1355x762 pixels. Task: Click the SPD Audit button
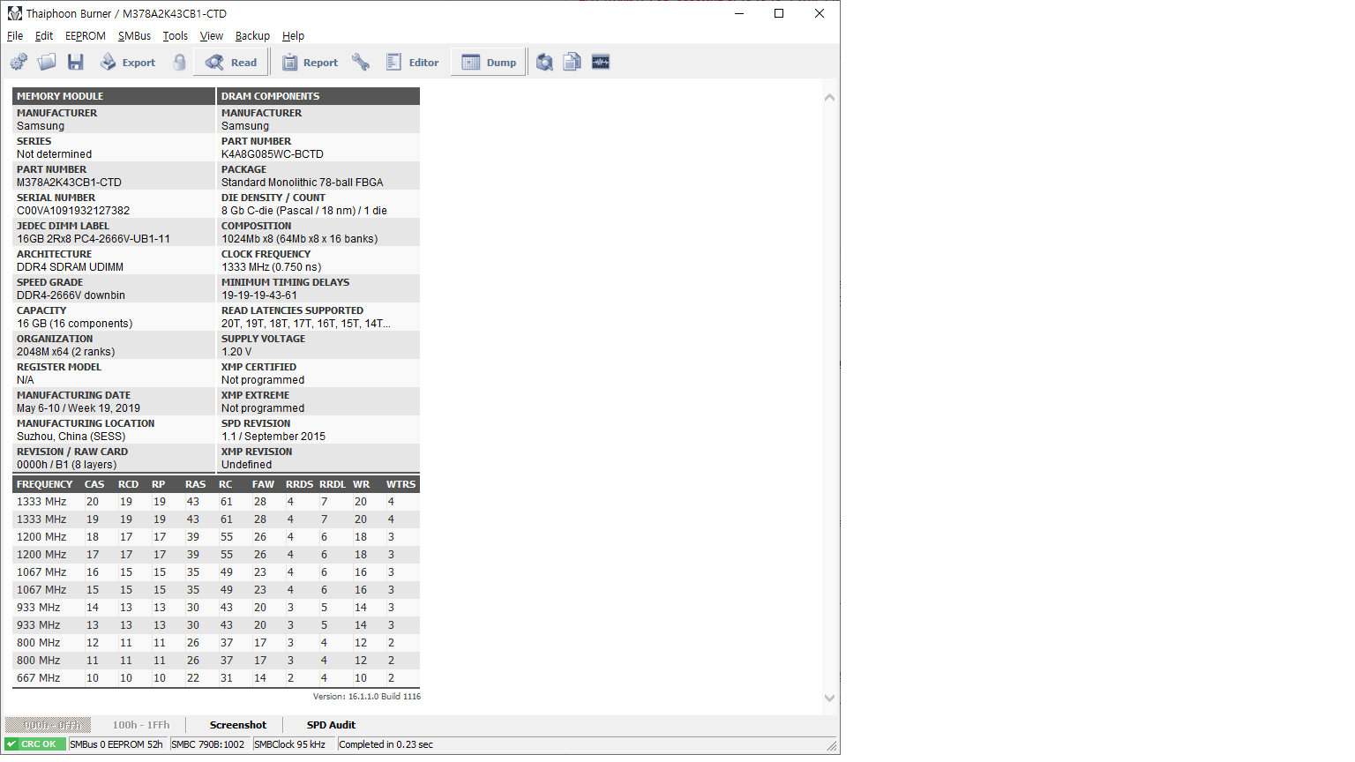tap(331, 725)
